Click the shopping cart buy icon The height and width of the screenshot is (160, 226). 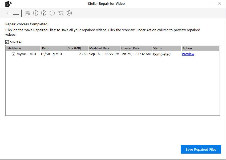[x=61, y=13]
